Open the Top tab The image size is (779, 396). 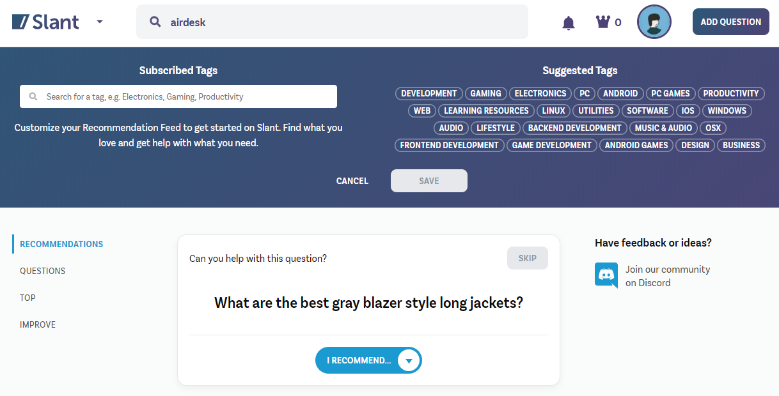point(28,298)
